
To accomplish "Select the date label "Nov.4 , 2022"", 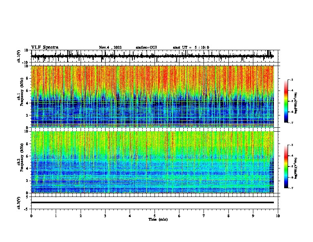I will [110, 47].
